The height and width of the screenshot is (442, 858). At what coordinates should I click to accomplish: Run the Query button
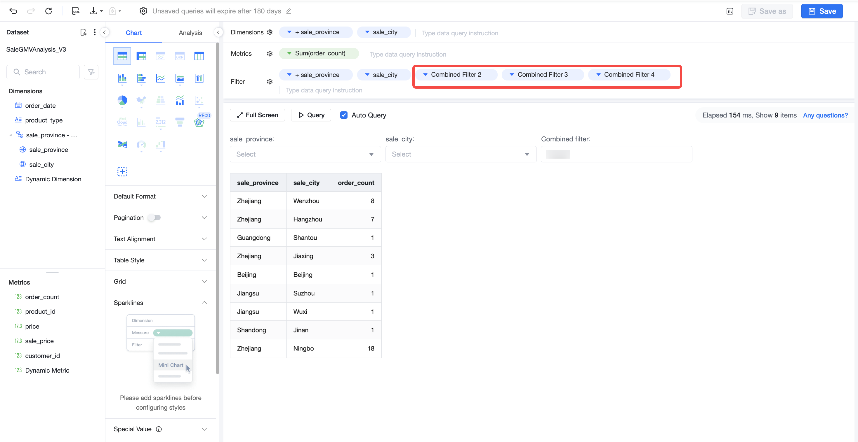click(x=311, y=115)
